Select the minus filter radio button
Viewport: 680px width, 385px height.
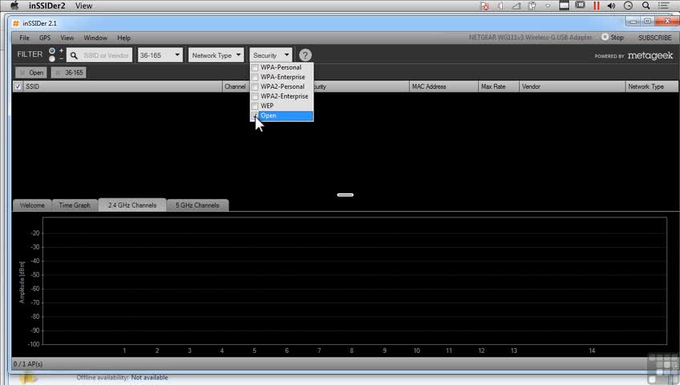pos(52,59)
